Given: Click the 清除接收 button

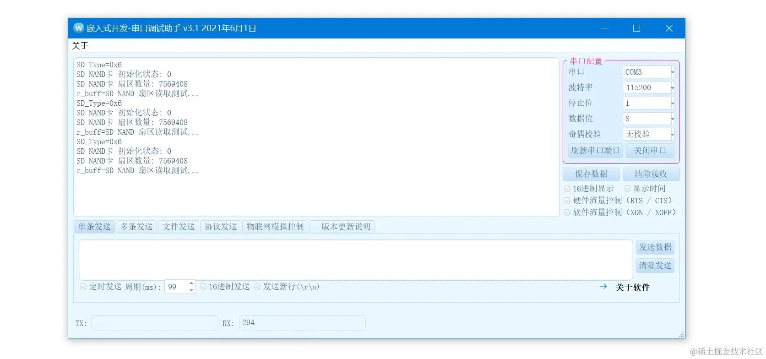Looking at the screenshot, I should coord(651,174).
